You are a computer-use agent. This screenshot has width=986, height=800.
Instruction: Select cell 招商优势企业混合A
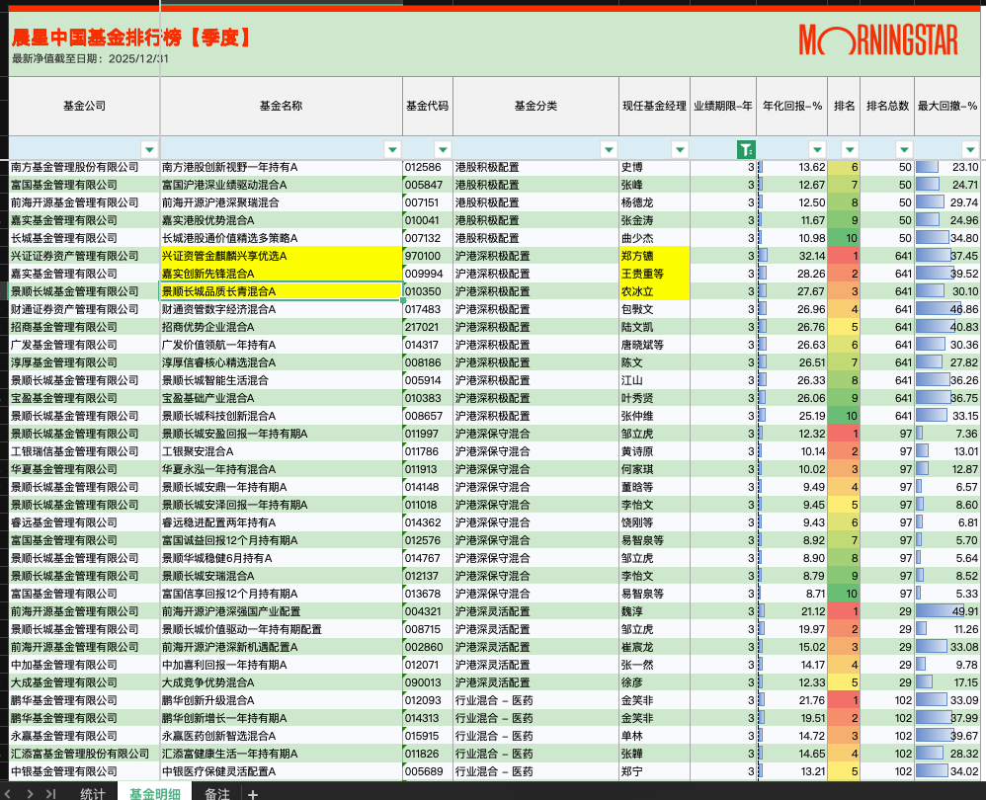coord(282,327)
